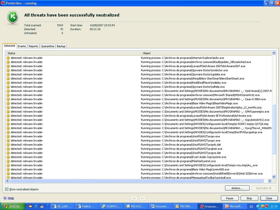Click the Status column header
Screen dimensions: 280x210
pos(73,53)
